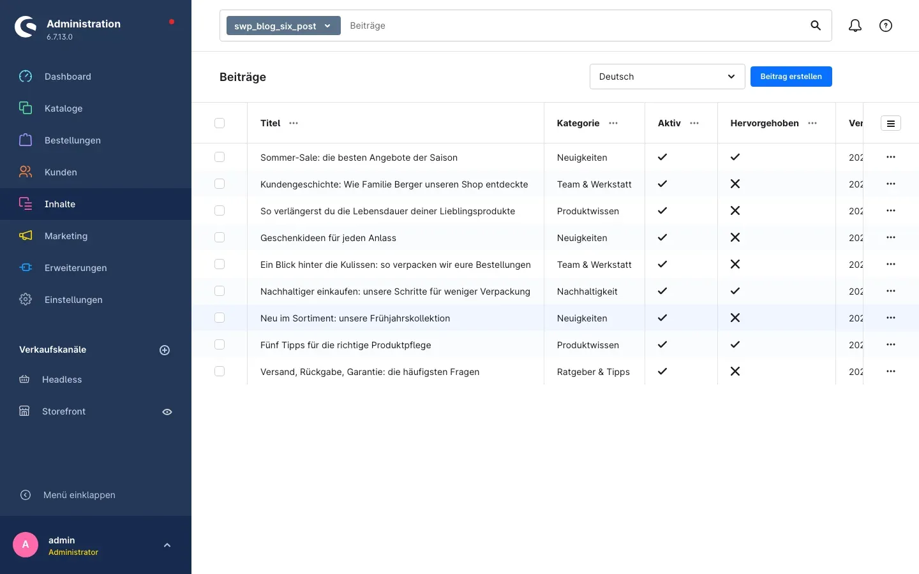Click the Erweiterungen plug icon
The width and height of the screenshot is (919, 574).
pyautogui.click(x=26, y=268)
